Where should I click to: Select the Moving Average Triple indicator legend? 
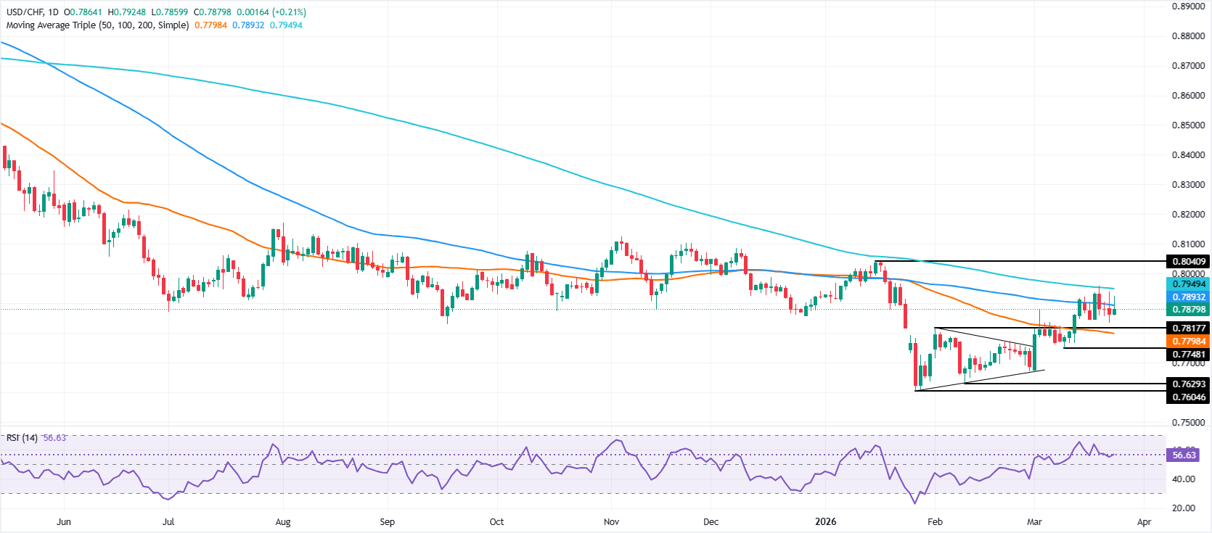pyautogui.click(x=97, y=25)
